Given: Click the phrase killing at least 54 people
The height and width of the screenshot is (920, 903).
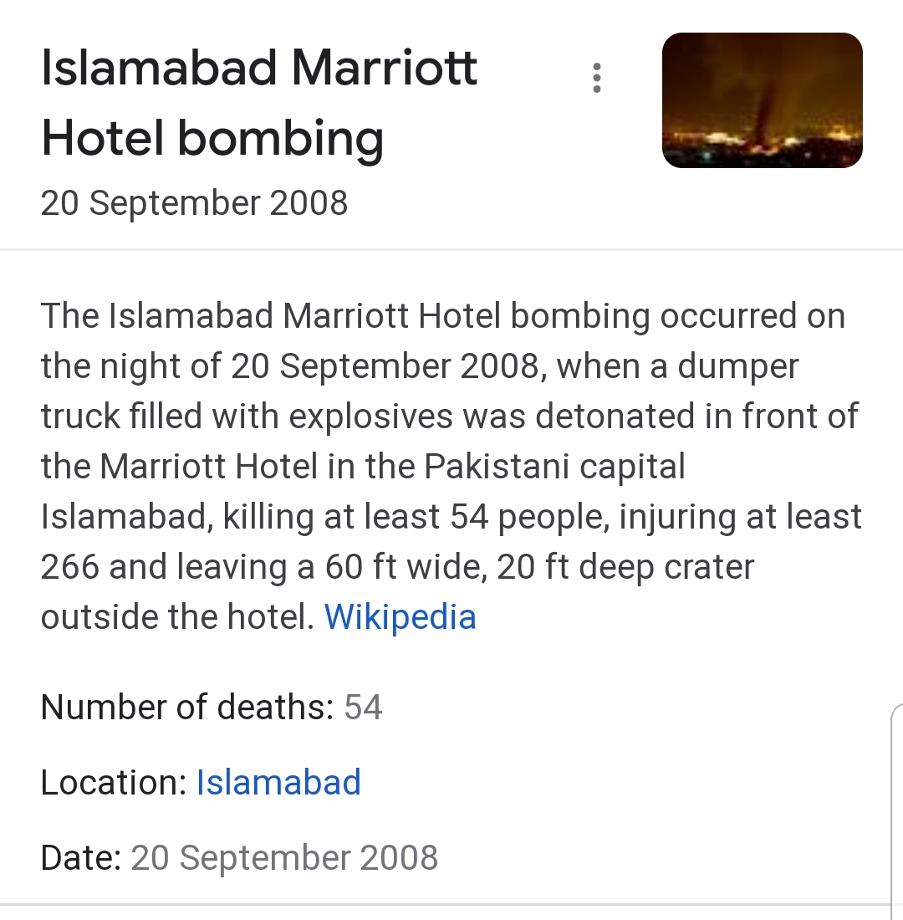Looking at the screenshot, I should 416,517.
